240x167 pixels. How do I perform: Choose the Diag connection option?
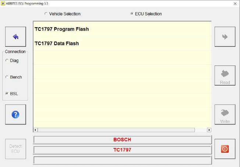point(7,61)
